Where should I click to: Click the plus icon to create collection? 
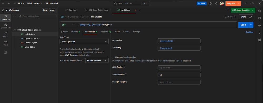click(15, 16)
